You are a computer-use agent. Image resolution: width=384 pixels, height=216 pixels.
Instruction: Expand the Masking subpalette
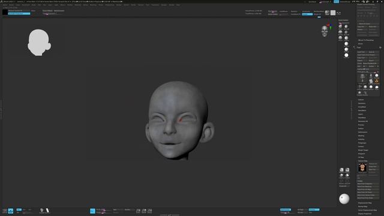[361, 136]
